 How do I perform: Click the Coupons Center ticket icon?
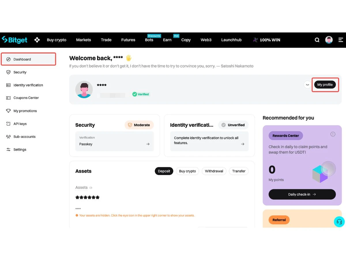pos(8,98)
